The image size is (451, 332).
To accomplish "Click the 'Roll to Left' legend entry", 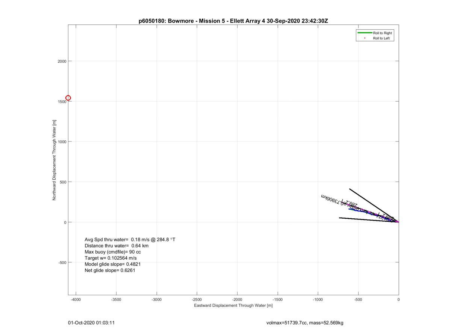I will coord(381,38).
